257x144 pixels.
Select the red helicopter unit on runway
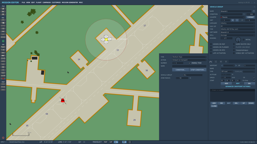[63, 100]
